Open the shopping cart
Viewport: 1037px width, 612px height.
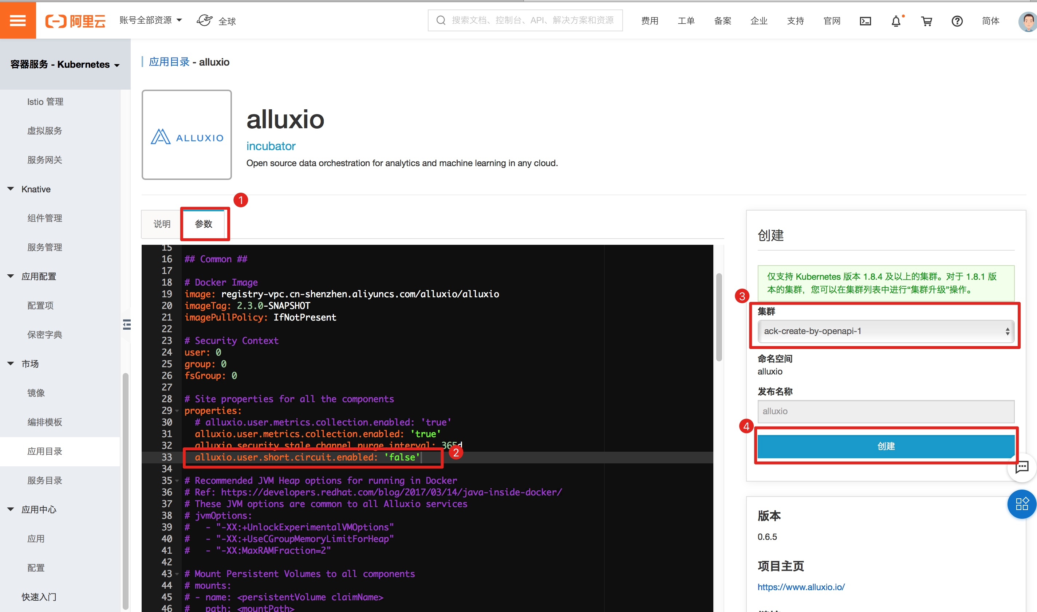(x=927, y=21)
